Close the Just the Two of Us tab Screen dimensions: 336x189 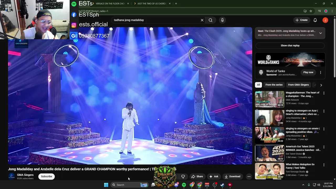tap(170, 3)
